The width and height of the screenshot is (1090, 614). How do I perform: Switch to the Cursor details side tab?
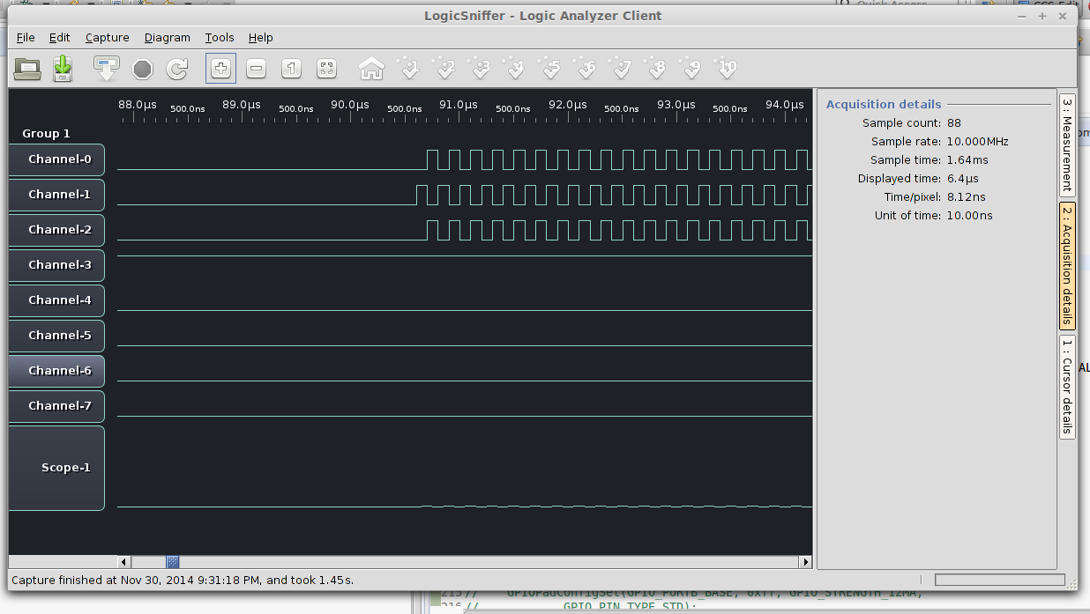click(x=1066, y=387)
